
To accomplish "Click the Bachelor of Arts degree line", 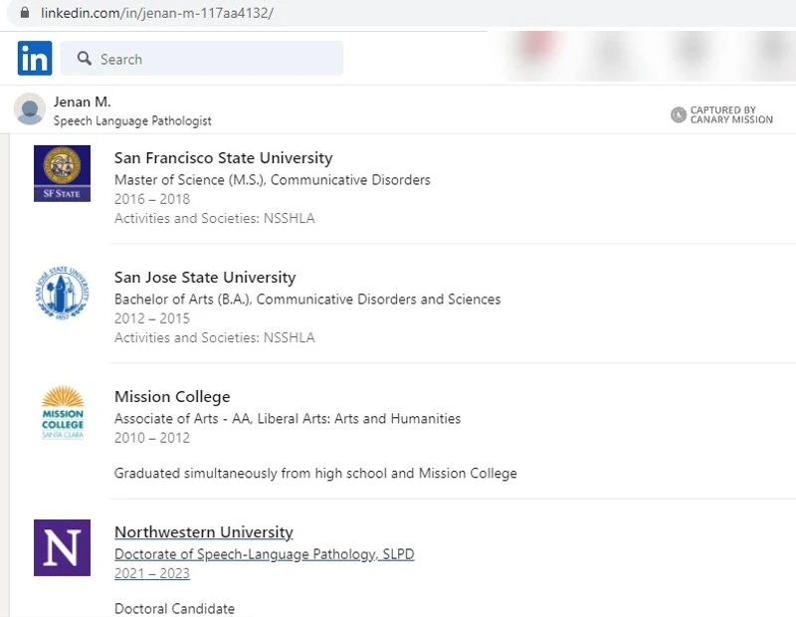I will [x=307, y=300].
